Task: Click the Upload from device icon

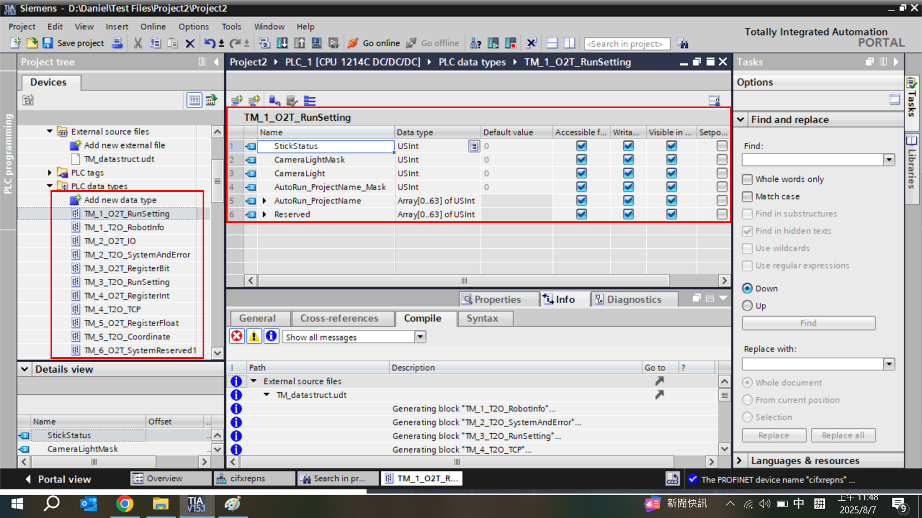Action: (299, 43)
